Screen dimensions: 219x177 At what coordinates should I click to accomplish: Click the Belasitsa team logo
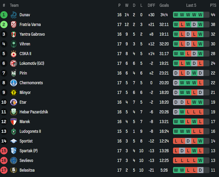point(13,170)
